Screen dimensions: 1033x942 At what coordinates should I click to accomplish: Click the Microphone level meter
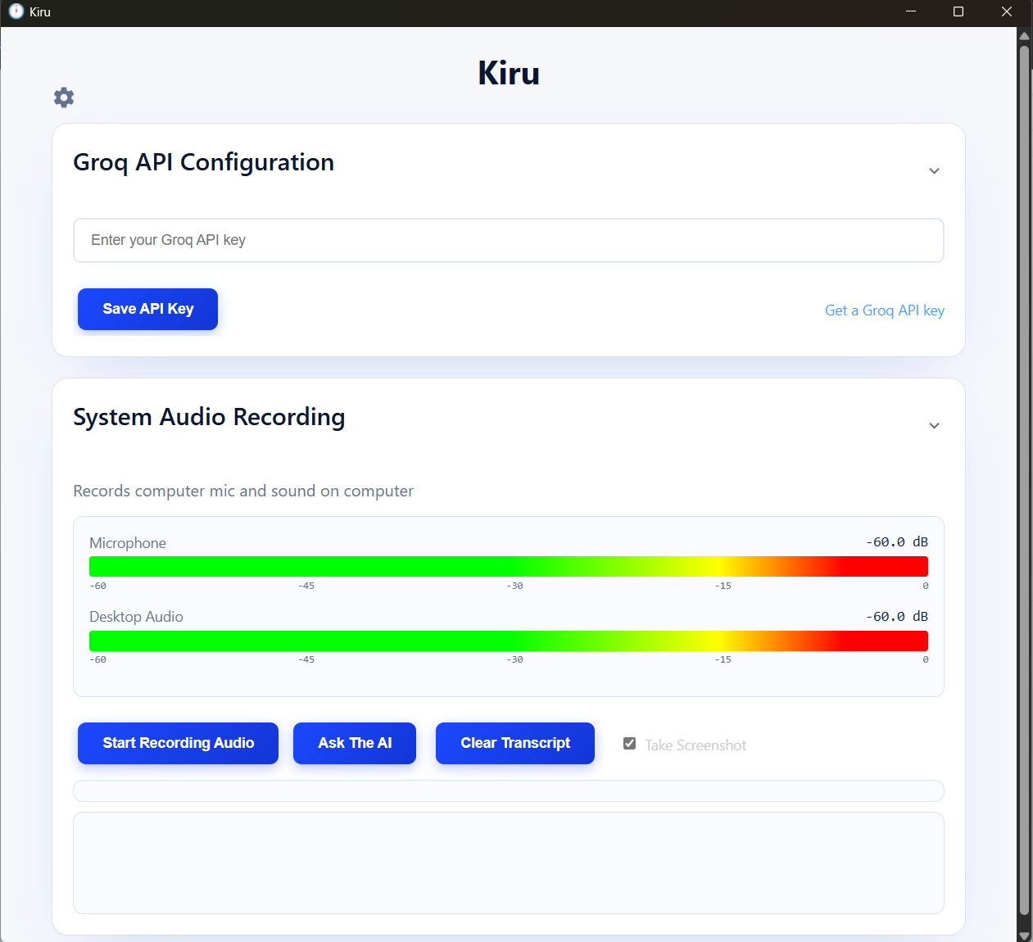pyautogui.click(x=508, y=565)
